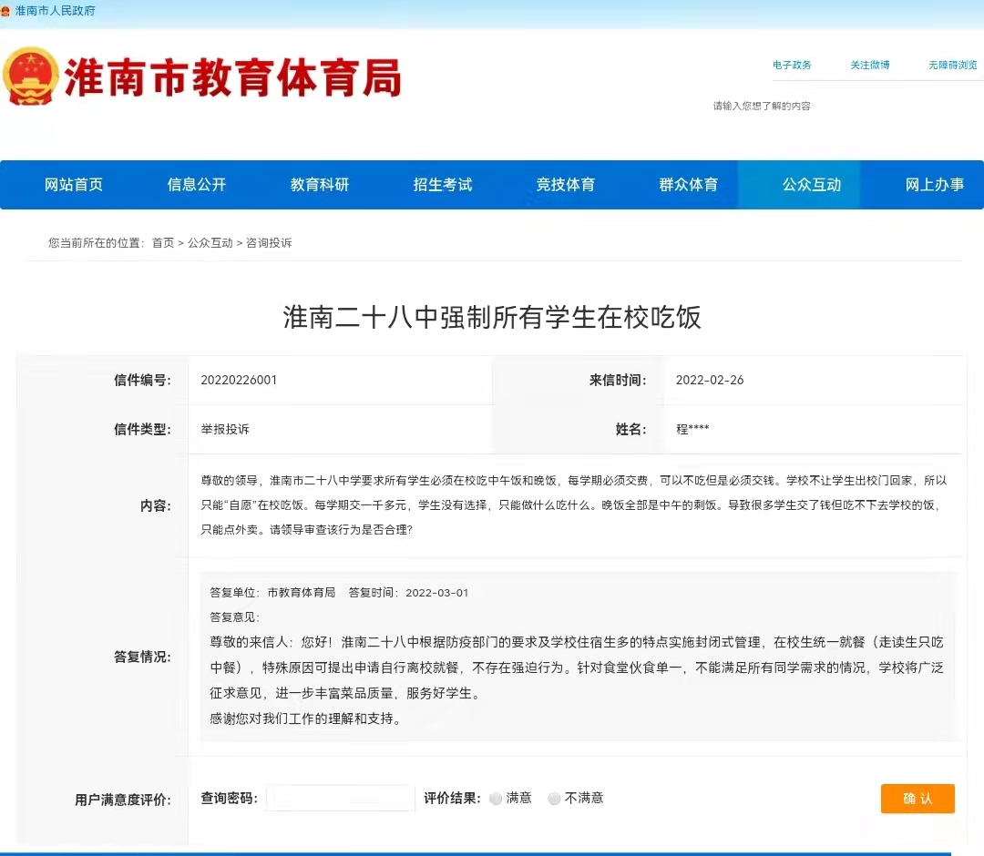The image size is (984, 856).
Task: Open the 网上办事 navigation item
Action: (x=935, y=185)
